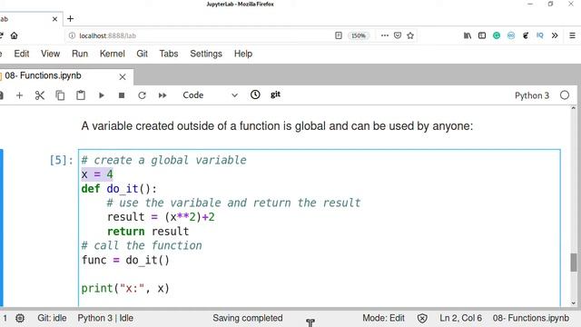Open the Settings menu
Image resolution: width=581 pixels, height=327 pixels.
click(206, 54)
